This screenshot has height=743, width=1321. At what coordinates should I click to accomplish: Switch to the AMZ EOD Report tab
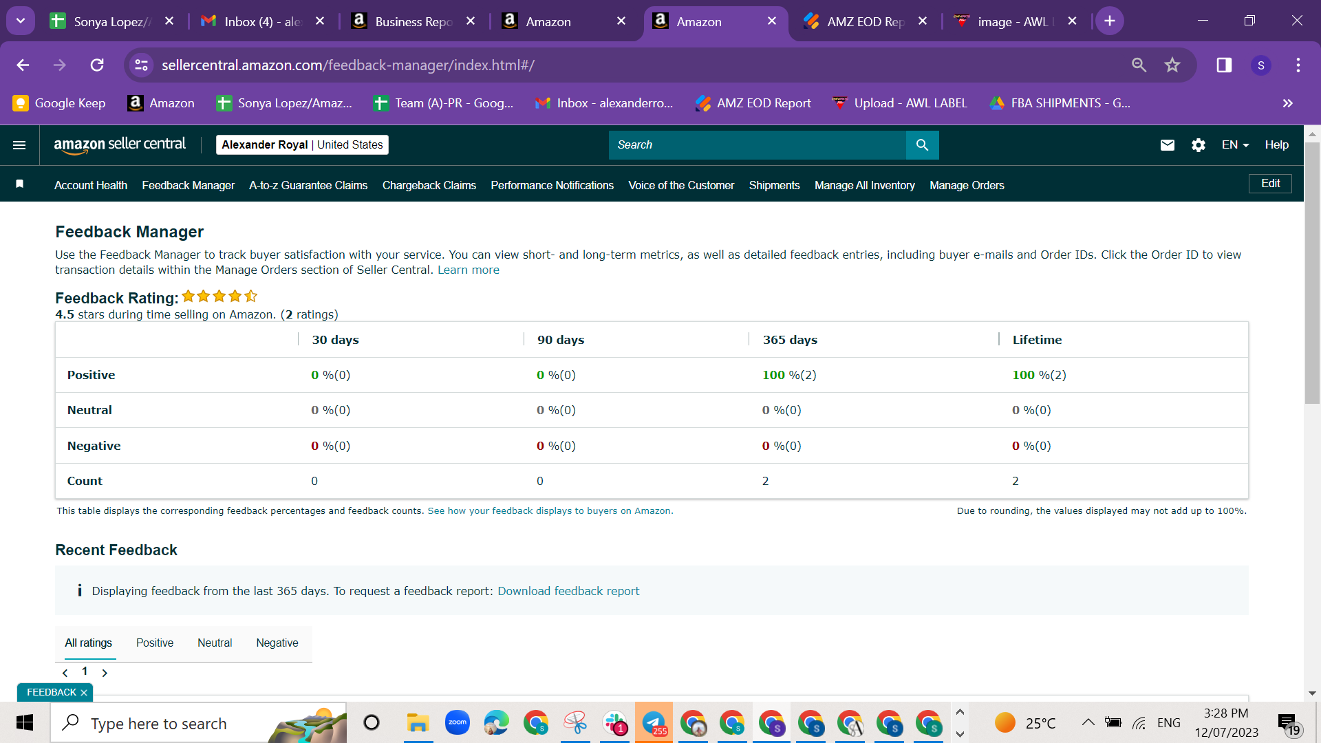(x=866, y=21)
